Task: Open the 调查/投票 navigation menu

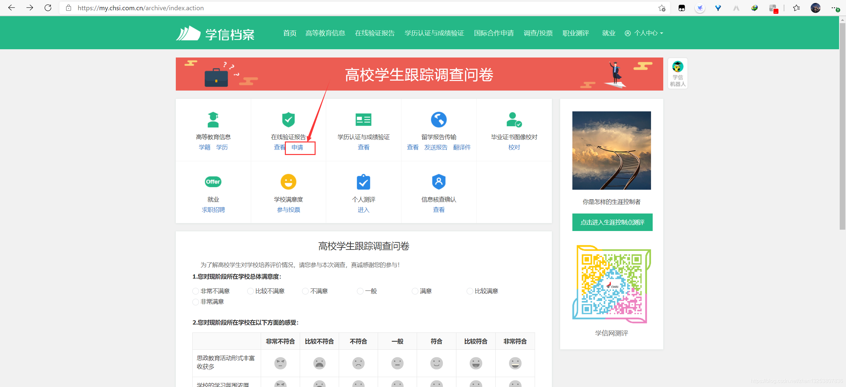Action: tap(538, 33)
